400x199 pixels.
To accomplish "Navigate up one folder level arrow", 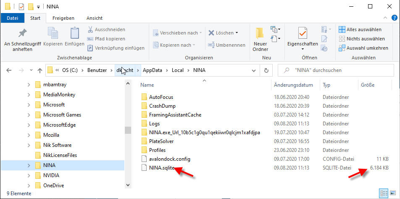I will coord(40,70).
